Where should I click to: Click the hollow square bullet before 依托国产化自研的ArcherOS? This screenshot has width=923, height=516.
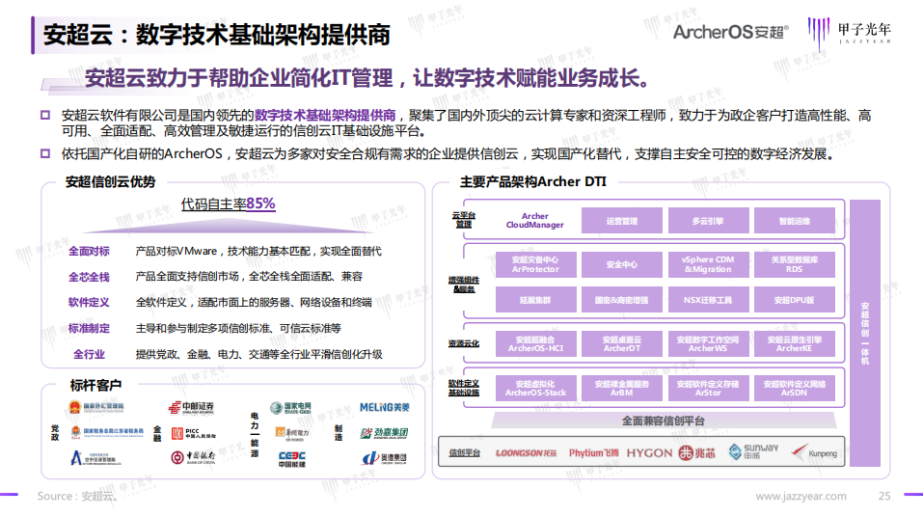(45, 154)
